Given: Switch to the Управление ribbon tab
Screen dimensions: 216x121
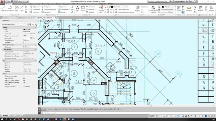Looking at the screenshot, I should click(x=50, y=4).
